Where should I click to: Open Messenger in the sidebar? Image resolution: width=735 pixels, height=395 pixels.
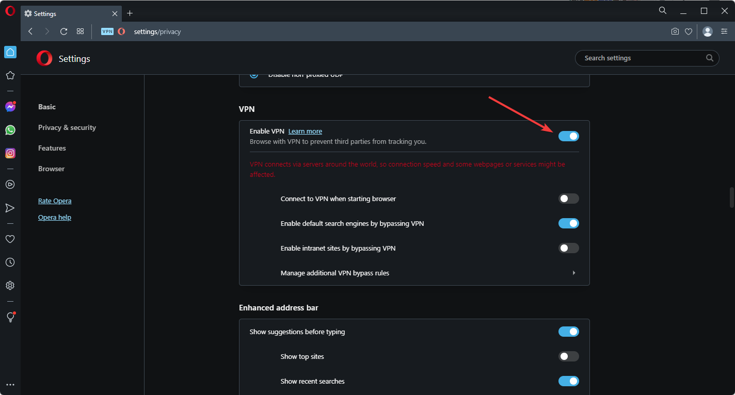point(10,107)
